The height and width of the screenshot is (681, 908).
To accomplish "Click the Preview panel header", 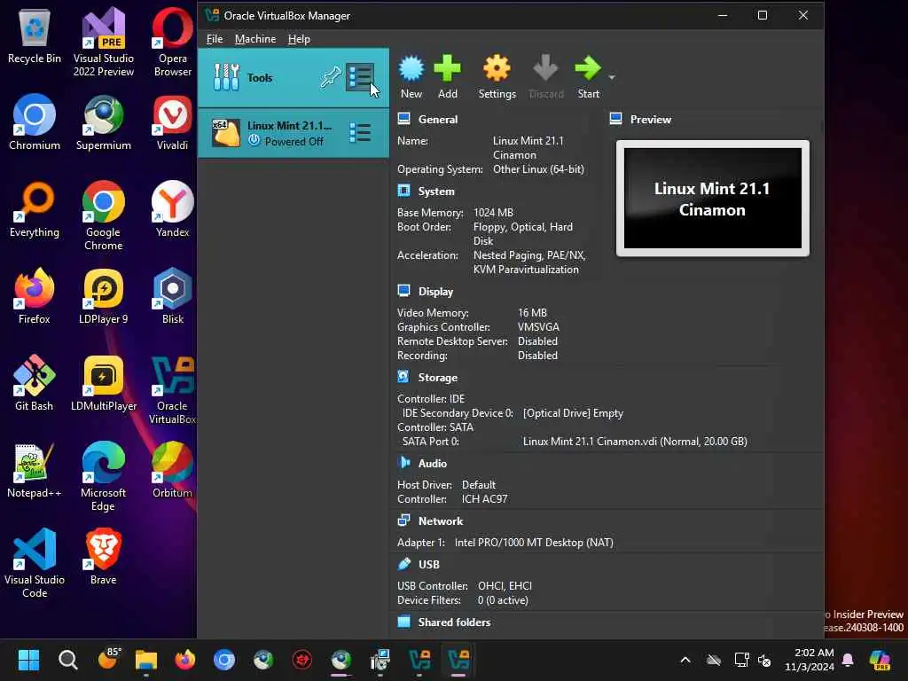I will pyautogui.click(x=651, y=120).
